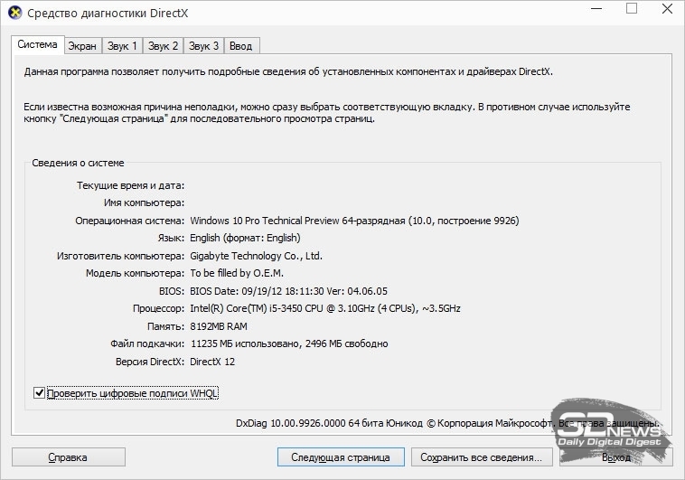This screenshot has height=480, width=685.
Task: Click the DirectX icon in the title bar
Action: (14, 13)
